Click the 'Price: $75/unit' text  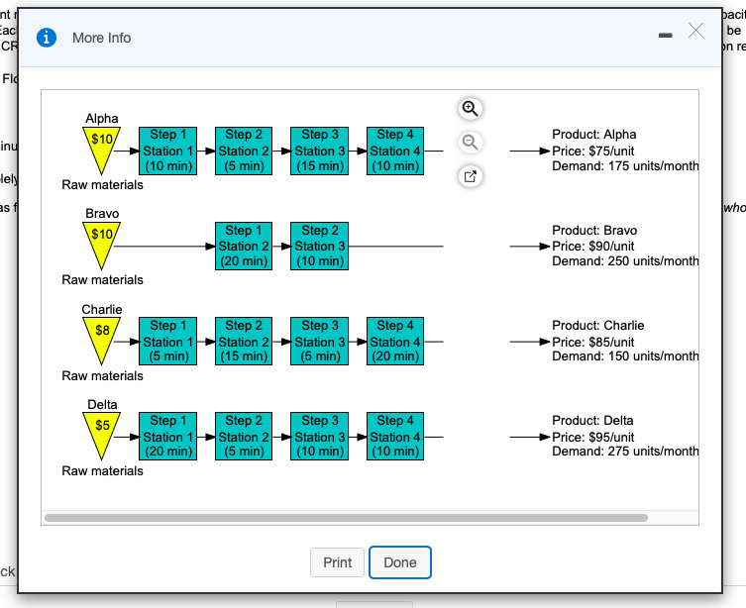592,152
